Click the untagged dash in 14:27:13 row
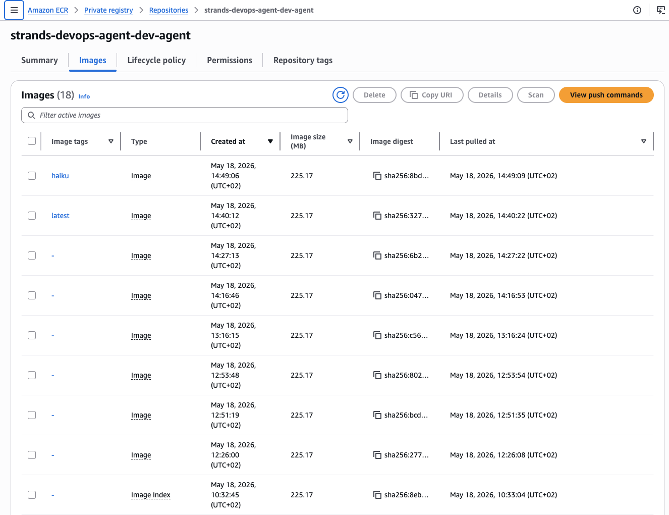This screenshot has height=515, width=669. coord(53,255)
